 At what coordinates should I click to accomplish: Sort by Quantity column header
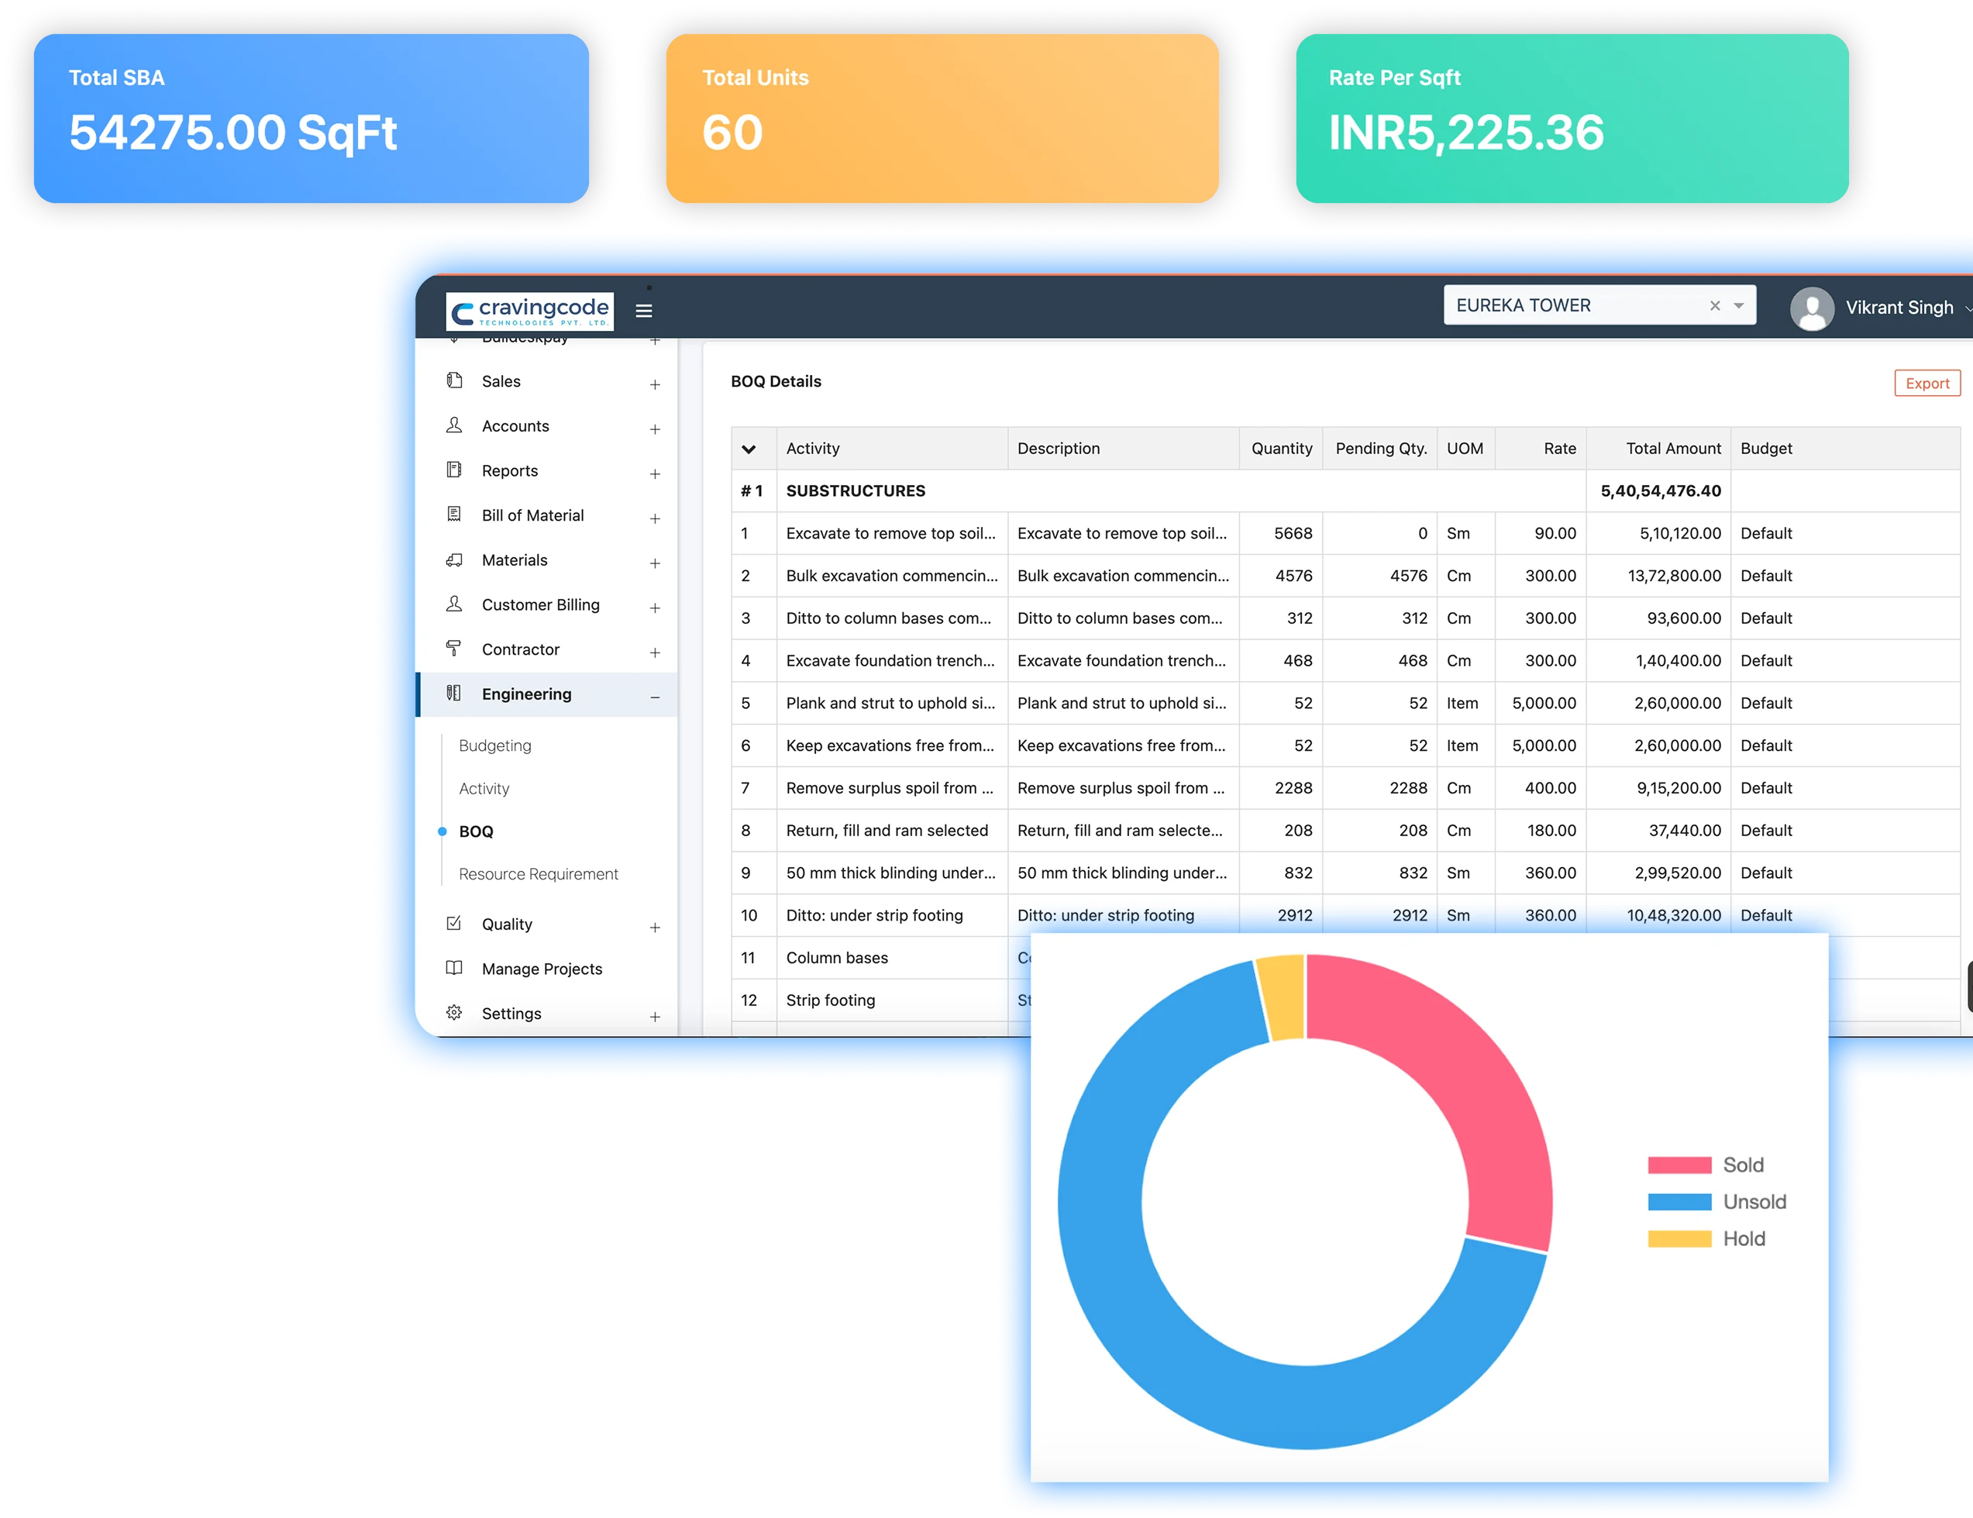(x=1281, y=448)
